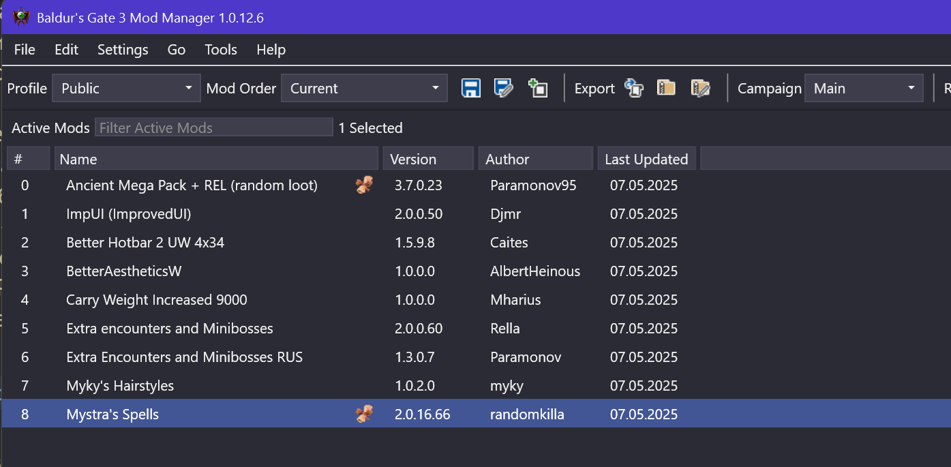Click the Filter Active Mods input field
Screen dimensions: 951x467
coord(214,127)
